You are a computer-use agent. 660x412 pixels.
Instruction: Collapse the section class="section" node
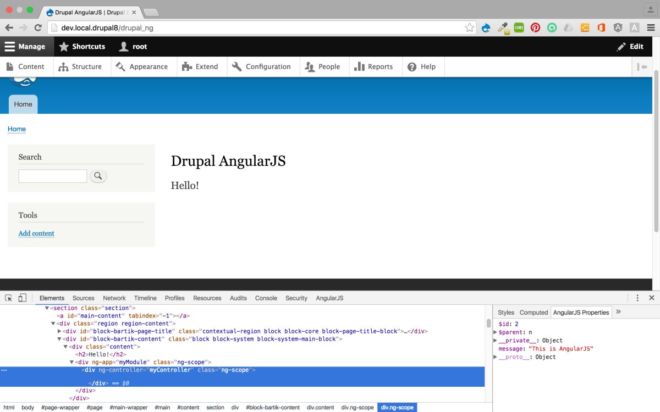47,308
